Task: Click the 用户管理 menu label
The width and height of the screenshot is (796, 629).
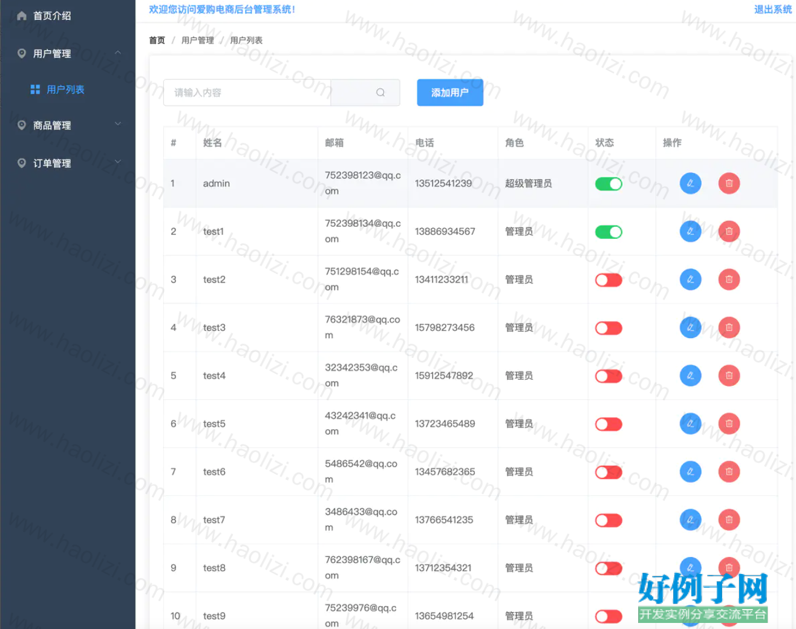Action: 52,53
